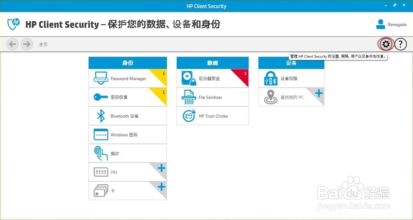The width and height of the screenshot is (413, 220).
Task: Click the 驱动器安全 label
Action: (209, 79)
